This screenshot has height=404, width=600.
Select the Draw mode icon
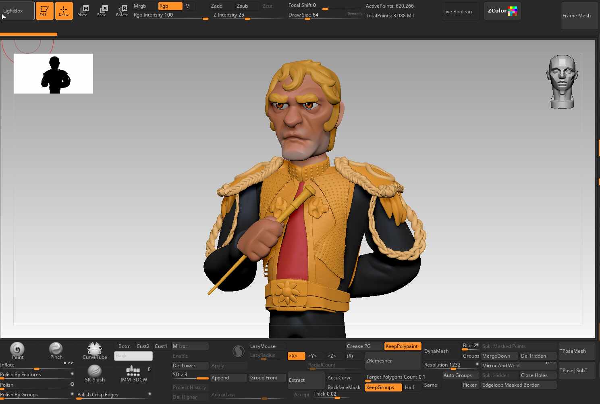pyautogui.click(x=64, y=11)
